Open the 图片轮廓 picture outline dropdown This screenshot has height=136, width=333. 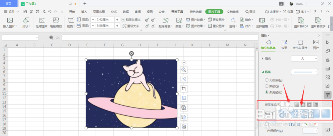(196, 20)
